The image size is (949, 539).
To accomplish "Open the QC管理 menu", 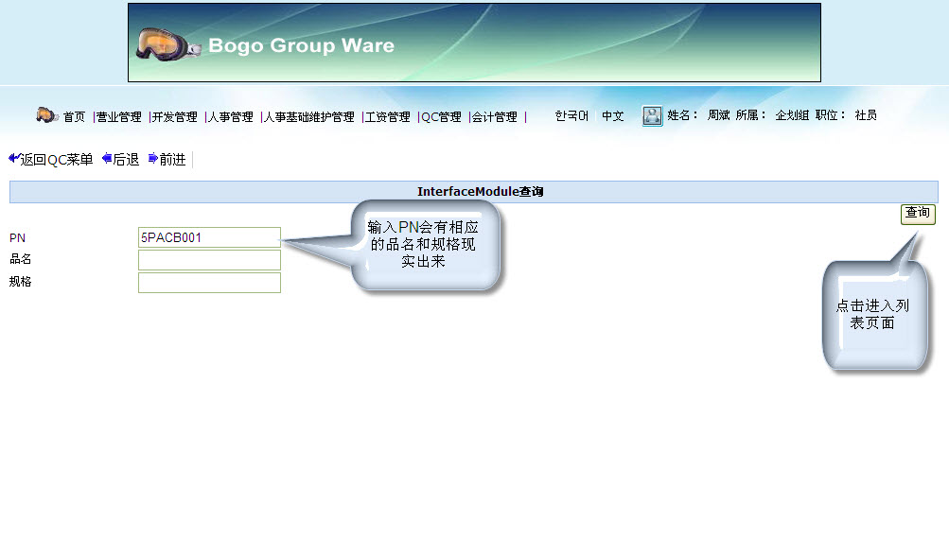I will [441, 117].
